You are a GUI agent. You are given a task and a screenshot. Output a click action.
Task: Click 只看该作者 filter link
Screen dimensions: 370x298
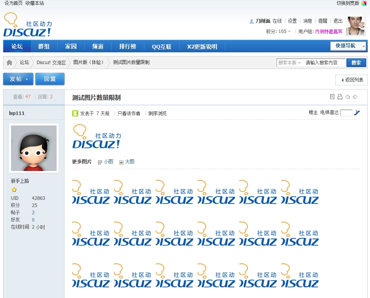pos(129,113)
